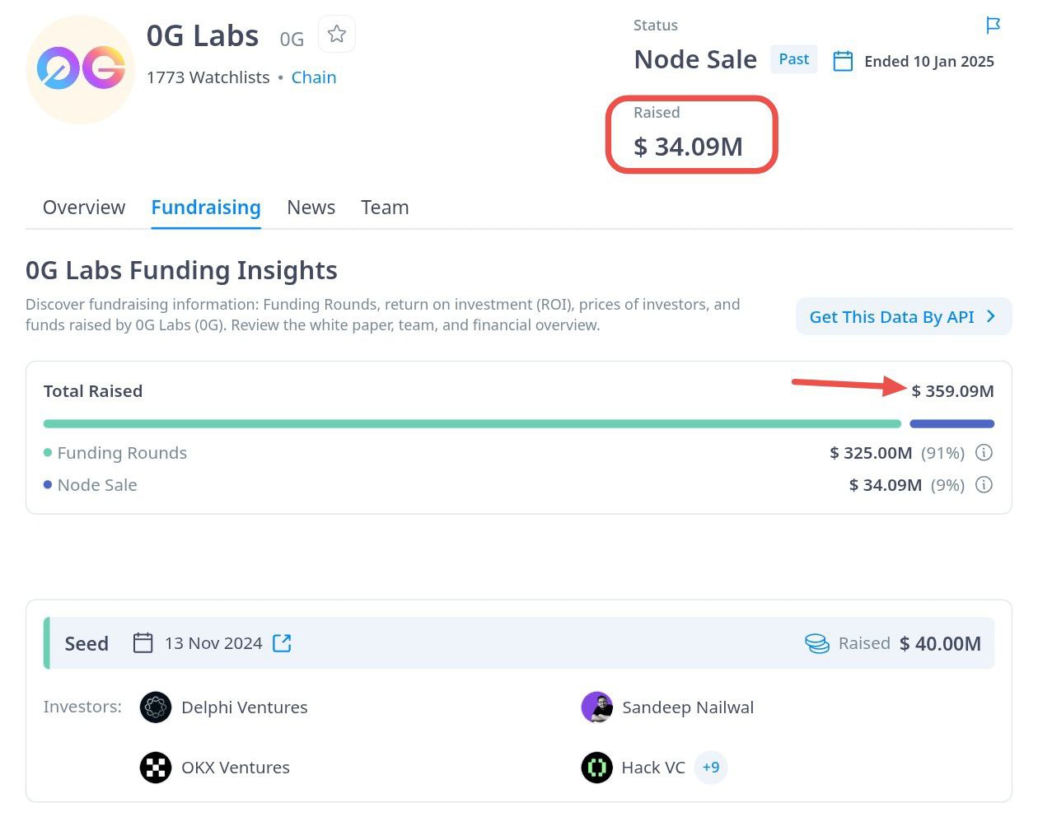This screenshot has width=1038, height=817.
Task: Click the 0G Labs logo
Action: tap(81, 69)
